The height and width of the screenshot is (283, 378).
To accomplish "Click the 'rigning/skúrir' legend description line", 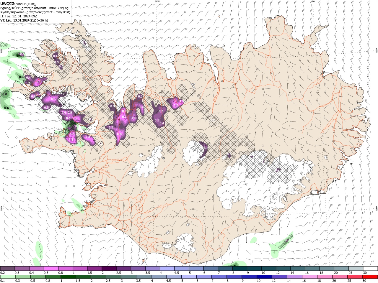I will click(x=35, y=8).
